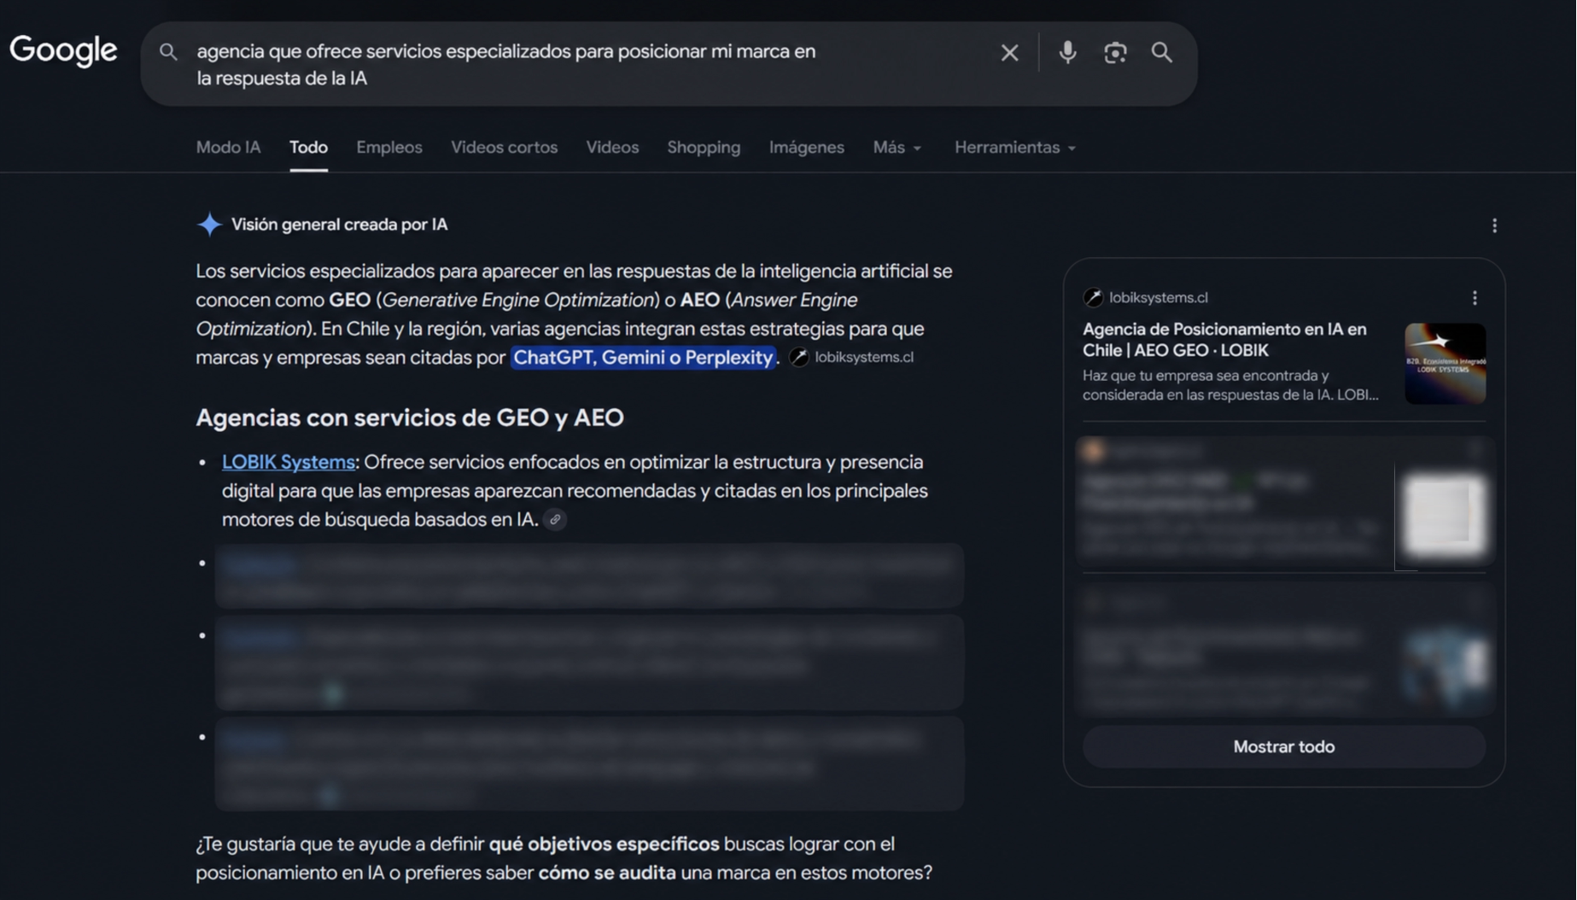Screen dimensions: 1577x900
Task: Click the heading Agencias con servicios de GEO y AEO
Action: pos(410,418)
